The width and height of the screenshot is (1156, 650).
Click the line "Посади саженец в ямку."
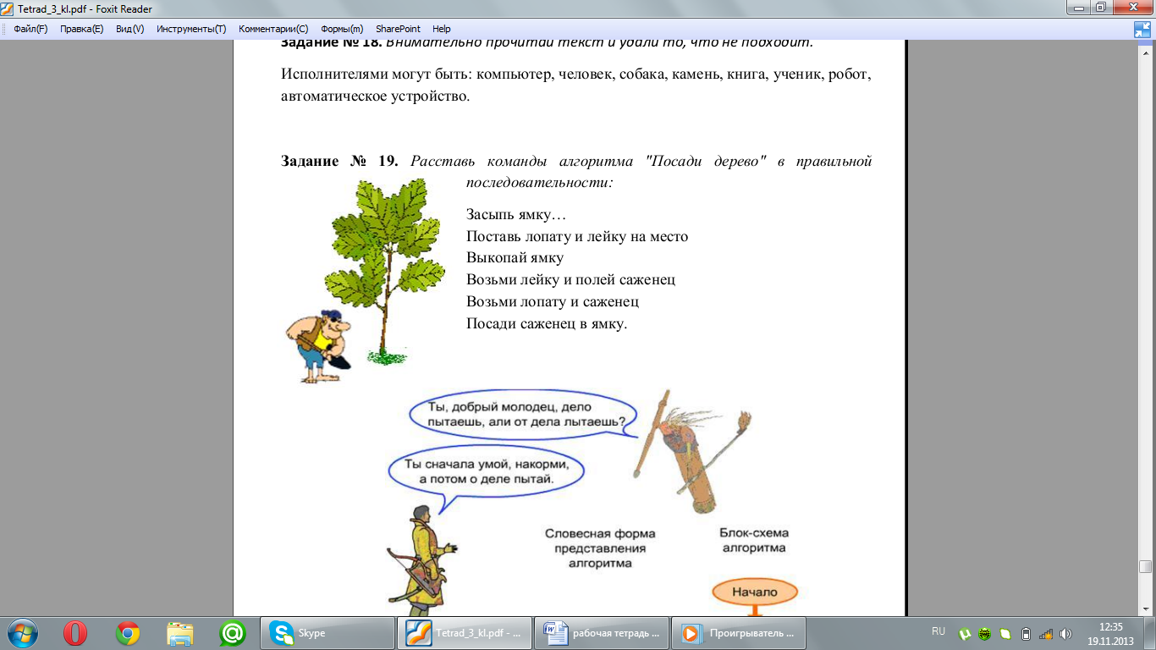[x=547, y=323]
